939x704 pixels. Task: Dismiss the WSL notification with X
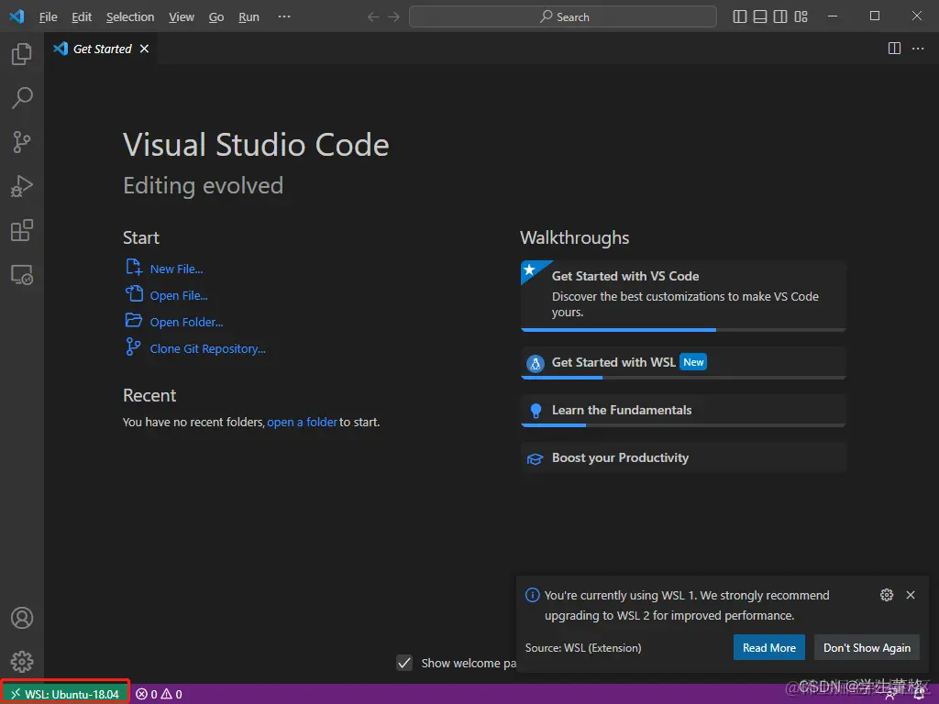coord(911,594)
